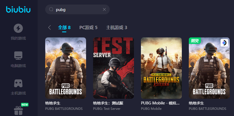Go back using left chevron arrow
Viewport: 234px width, 116px height.
(49, 27)
